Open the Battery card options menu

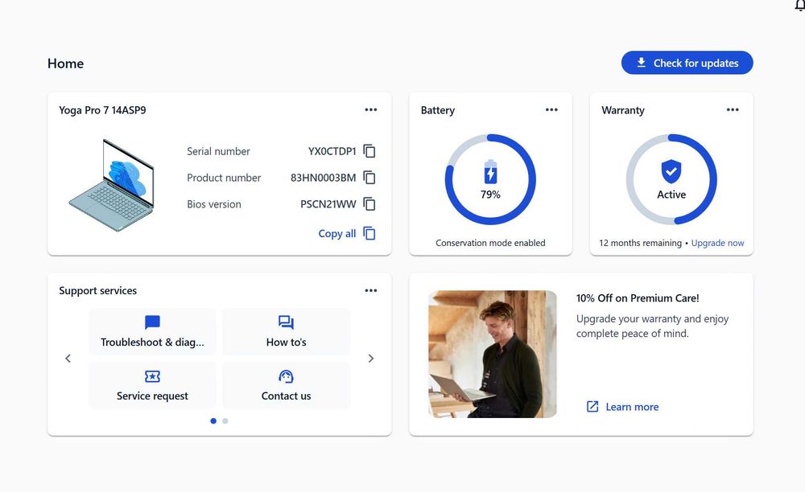(x=551, y=109)
